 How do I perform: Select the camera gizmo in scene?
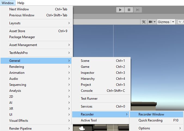[81, 128]
